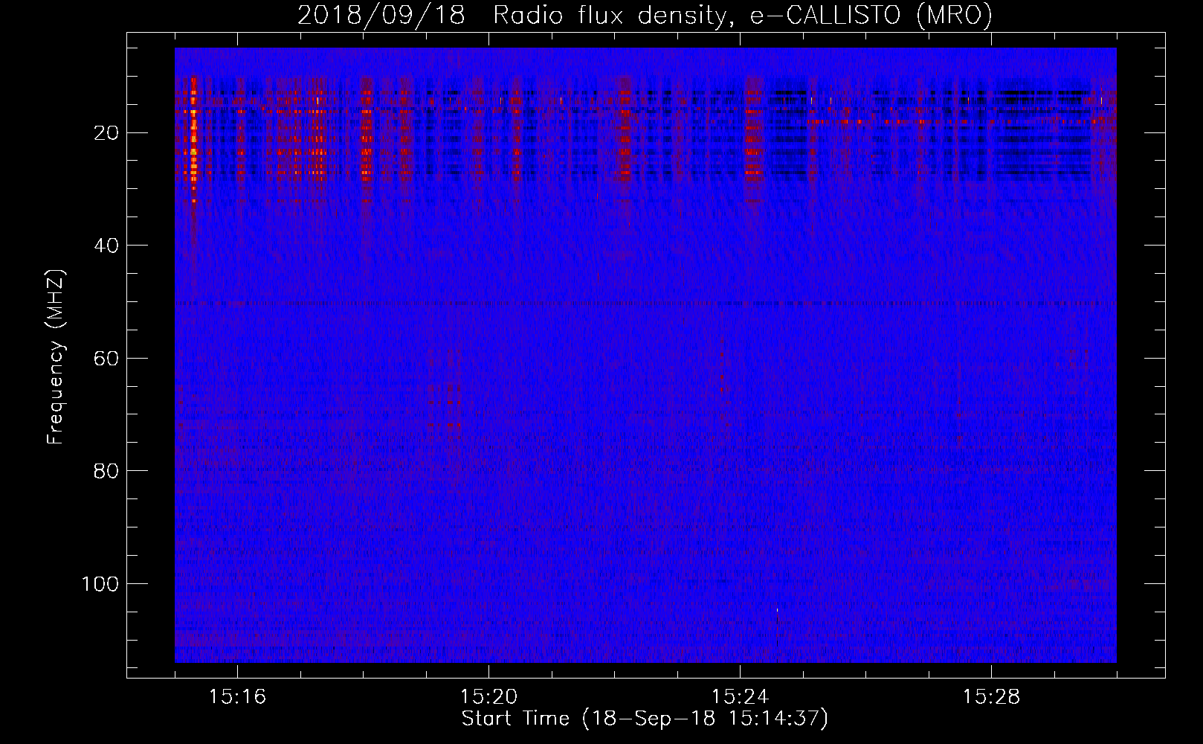Click the 15:20 time tick label

(x=488, y=697)
